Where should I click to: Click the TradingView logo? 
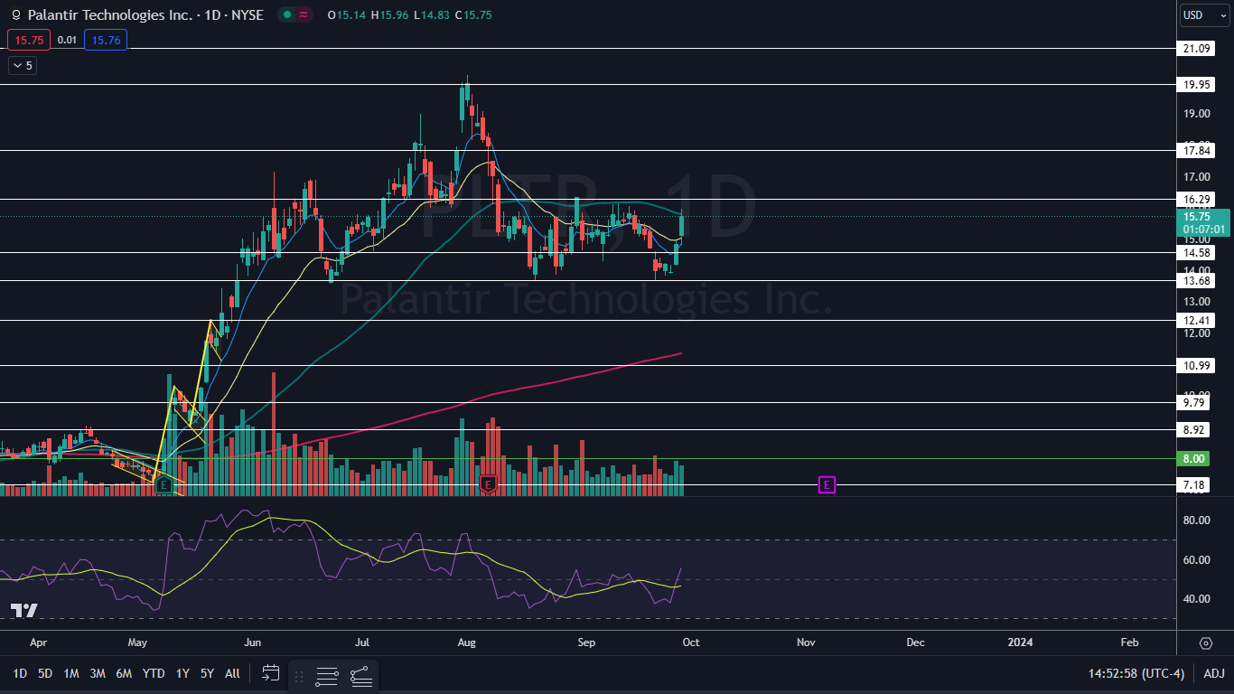(x=24, y=611)
